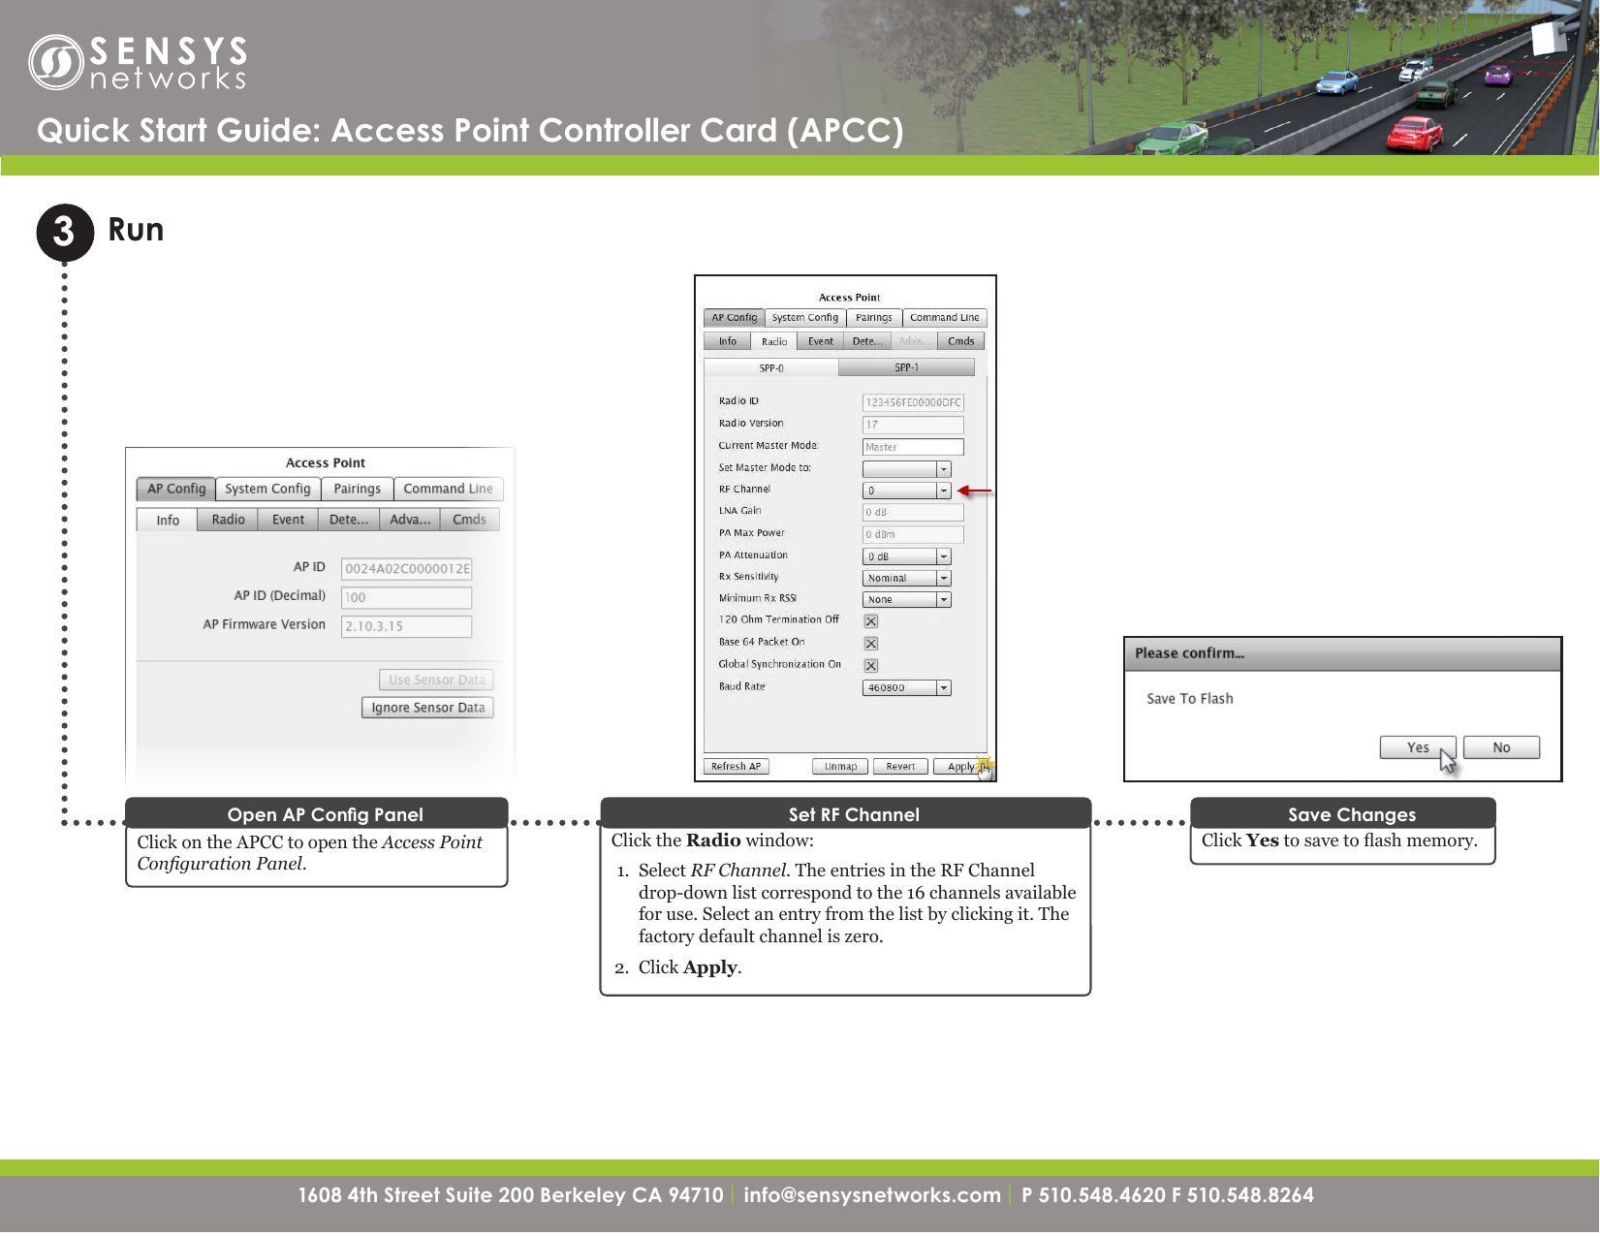
Task: Open the RF Channel dropdown
Action: pyautogui.click(x=907, y=491)
